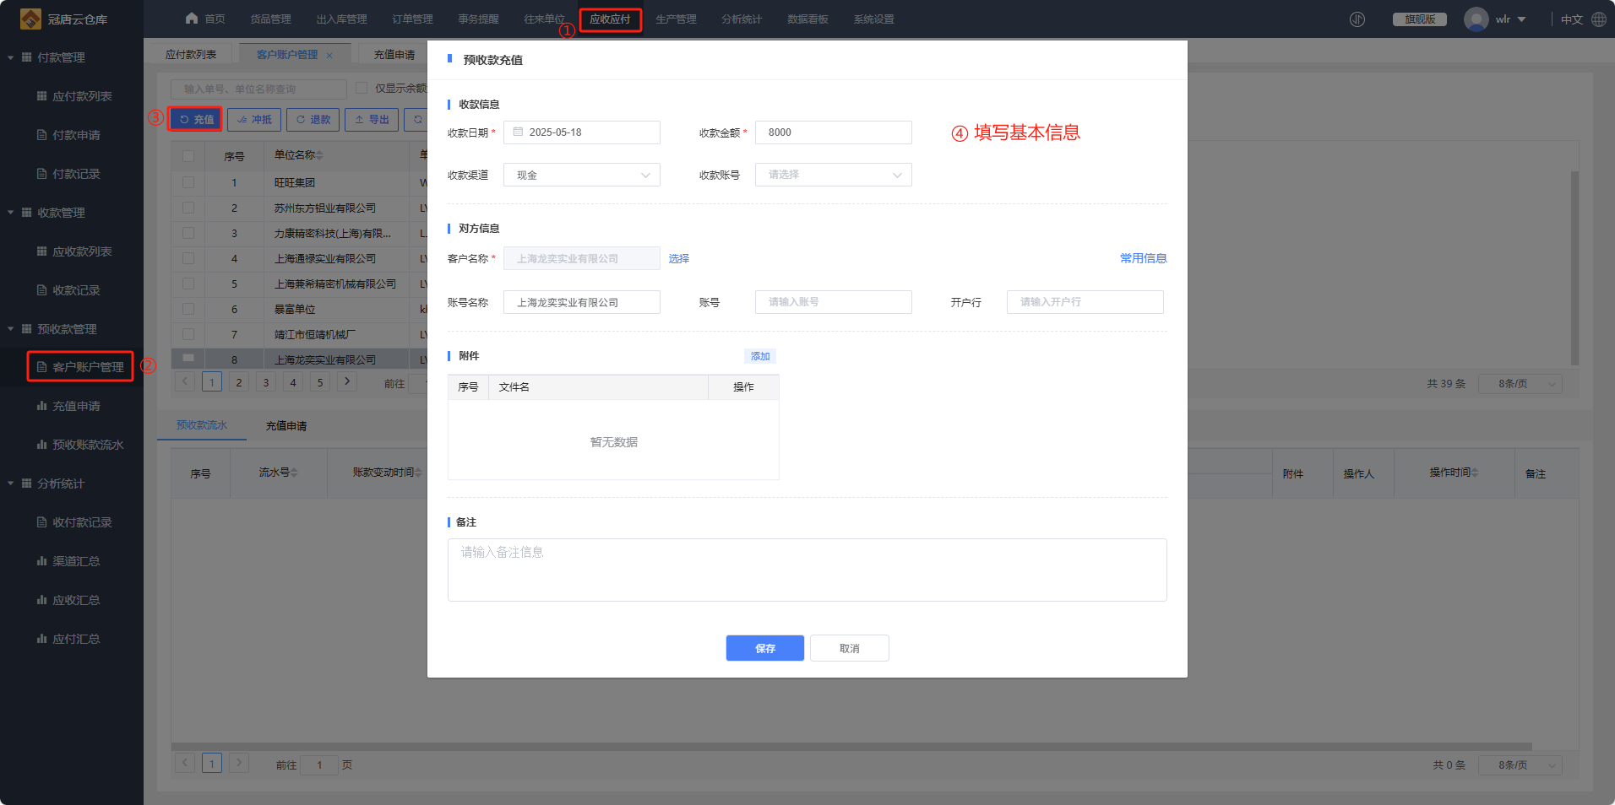Click 选择 link beside 客户名称
1615x805 pixels.
pyautogui.click(x=679, y=258)
